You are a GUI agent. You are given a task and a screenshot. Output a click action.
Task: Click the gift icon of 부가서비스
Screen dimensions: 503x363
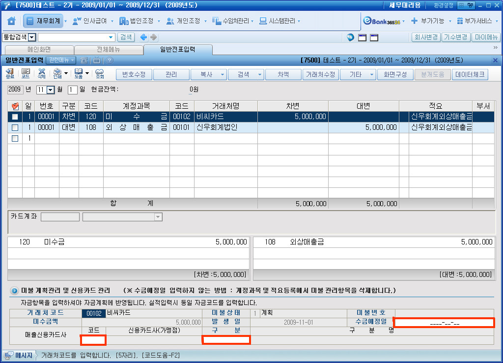click(x=460, y=21)
